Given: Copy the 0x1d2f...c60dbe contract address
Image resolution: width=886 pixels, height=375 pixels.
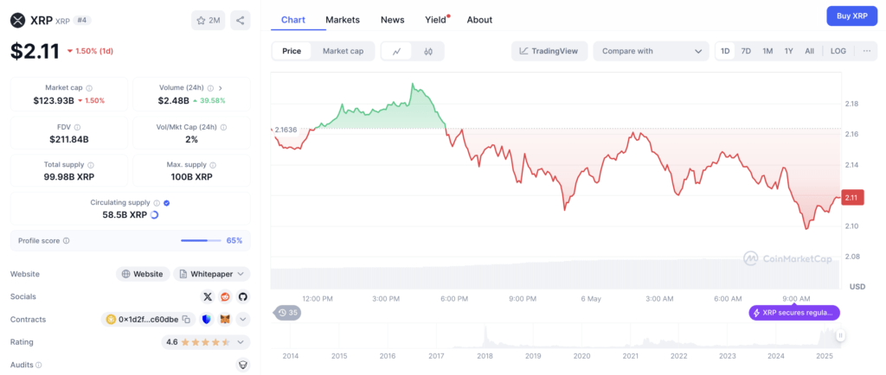Looking at the screenshot, I should coord(186,320).
